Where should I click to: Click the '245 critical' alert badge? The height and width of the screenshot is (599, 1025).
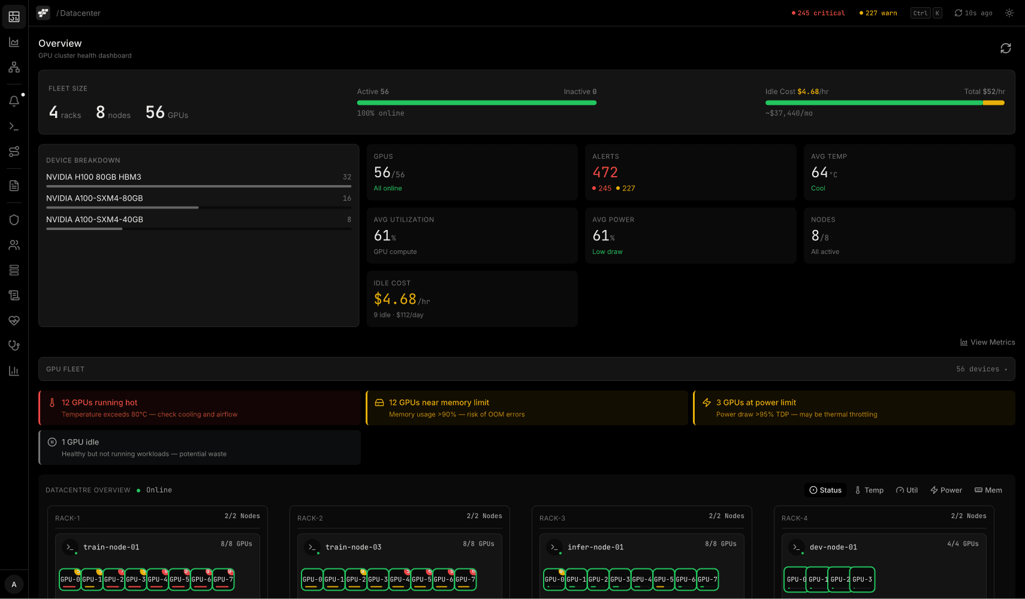pos(818,13)
